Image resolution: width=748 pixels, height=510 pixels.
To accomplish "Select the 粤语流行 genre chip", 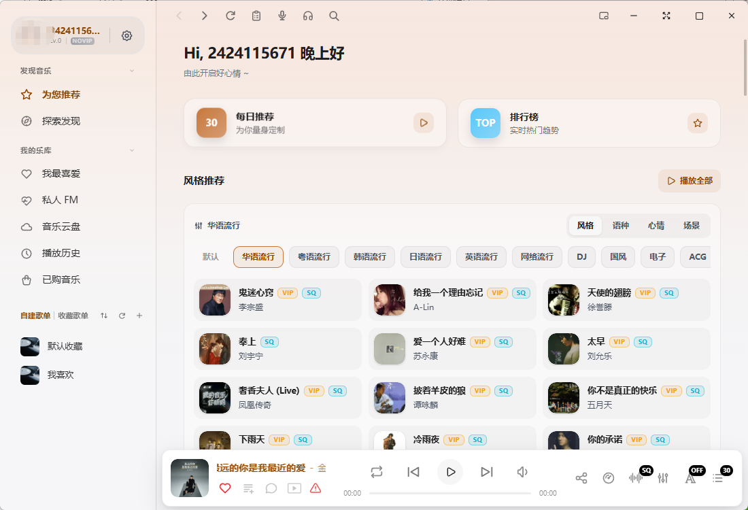I will coord(314,256).
